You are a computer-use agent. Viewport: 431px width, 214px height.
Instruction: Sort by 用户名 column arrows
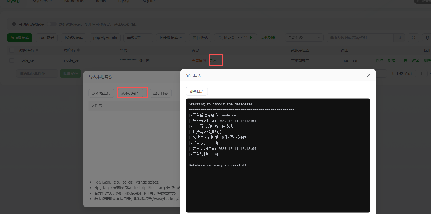[x=78, y=50]
